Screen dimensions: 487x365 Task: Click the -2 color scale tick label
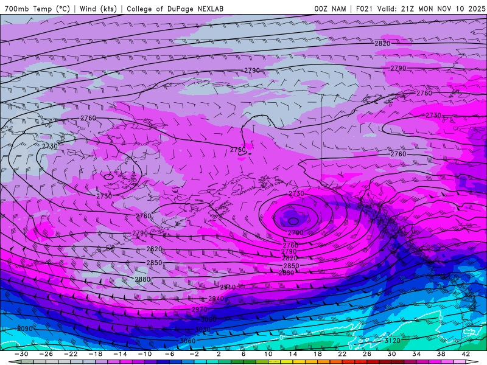point(194,354)
